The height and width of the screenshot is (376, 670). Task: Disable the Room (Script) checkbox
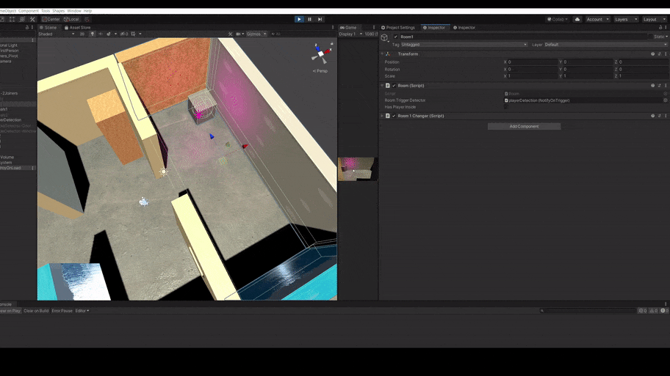(394, 86)
